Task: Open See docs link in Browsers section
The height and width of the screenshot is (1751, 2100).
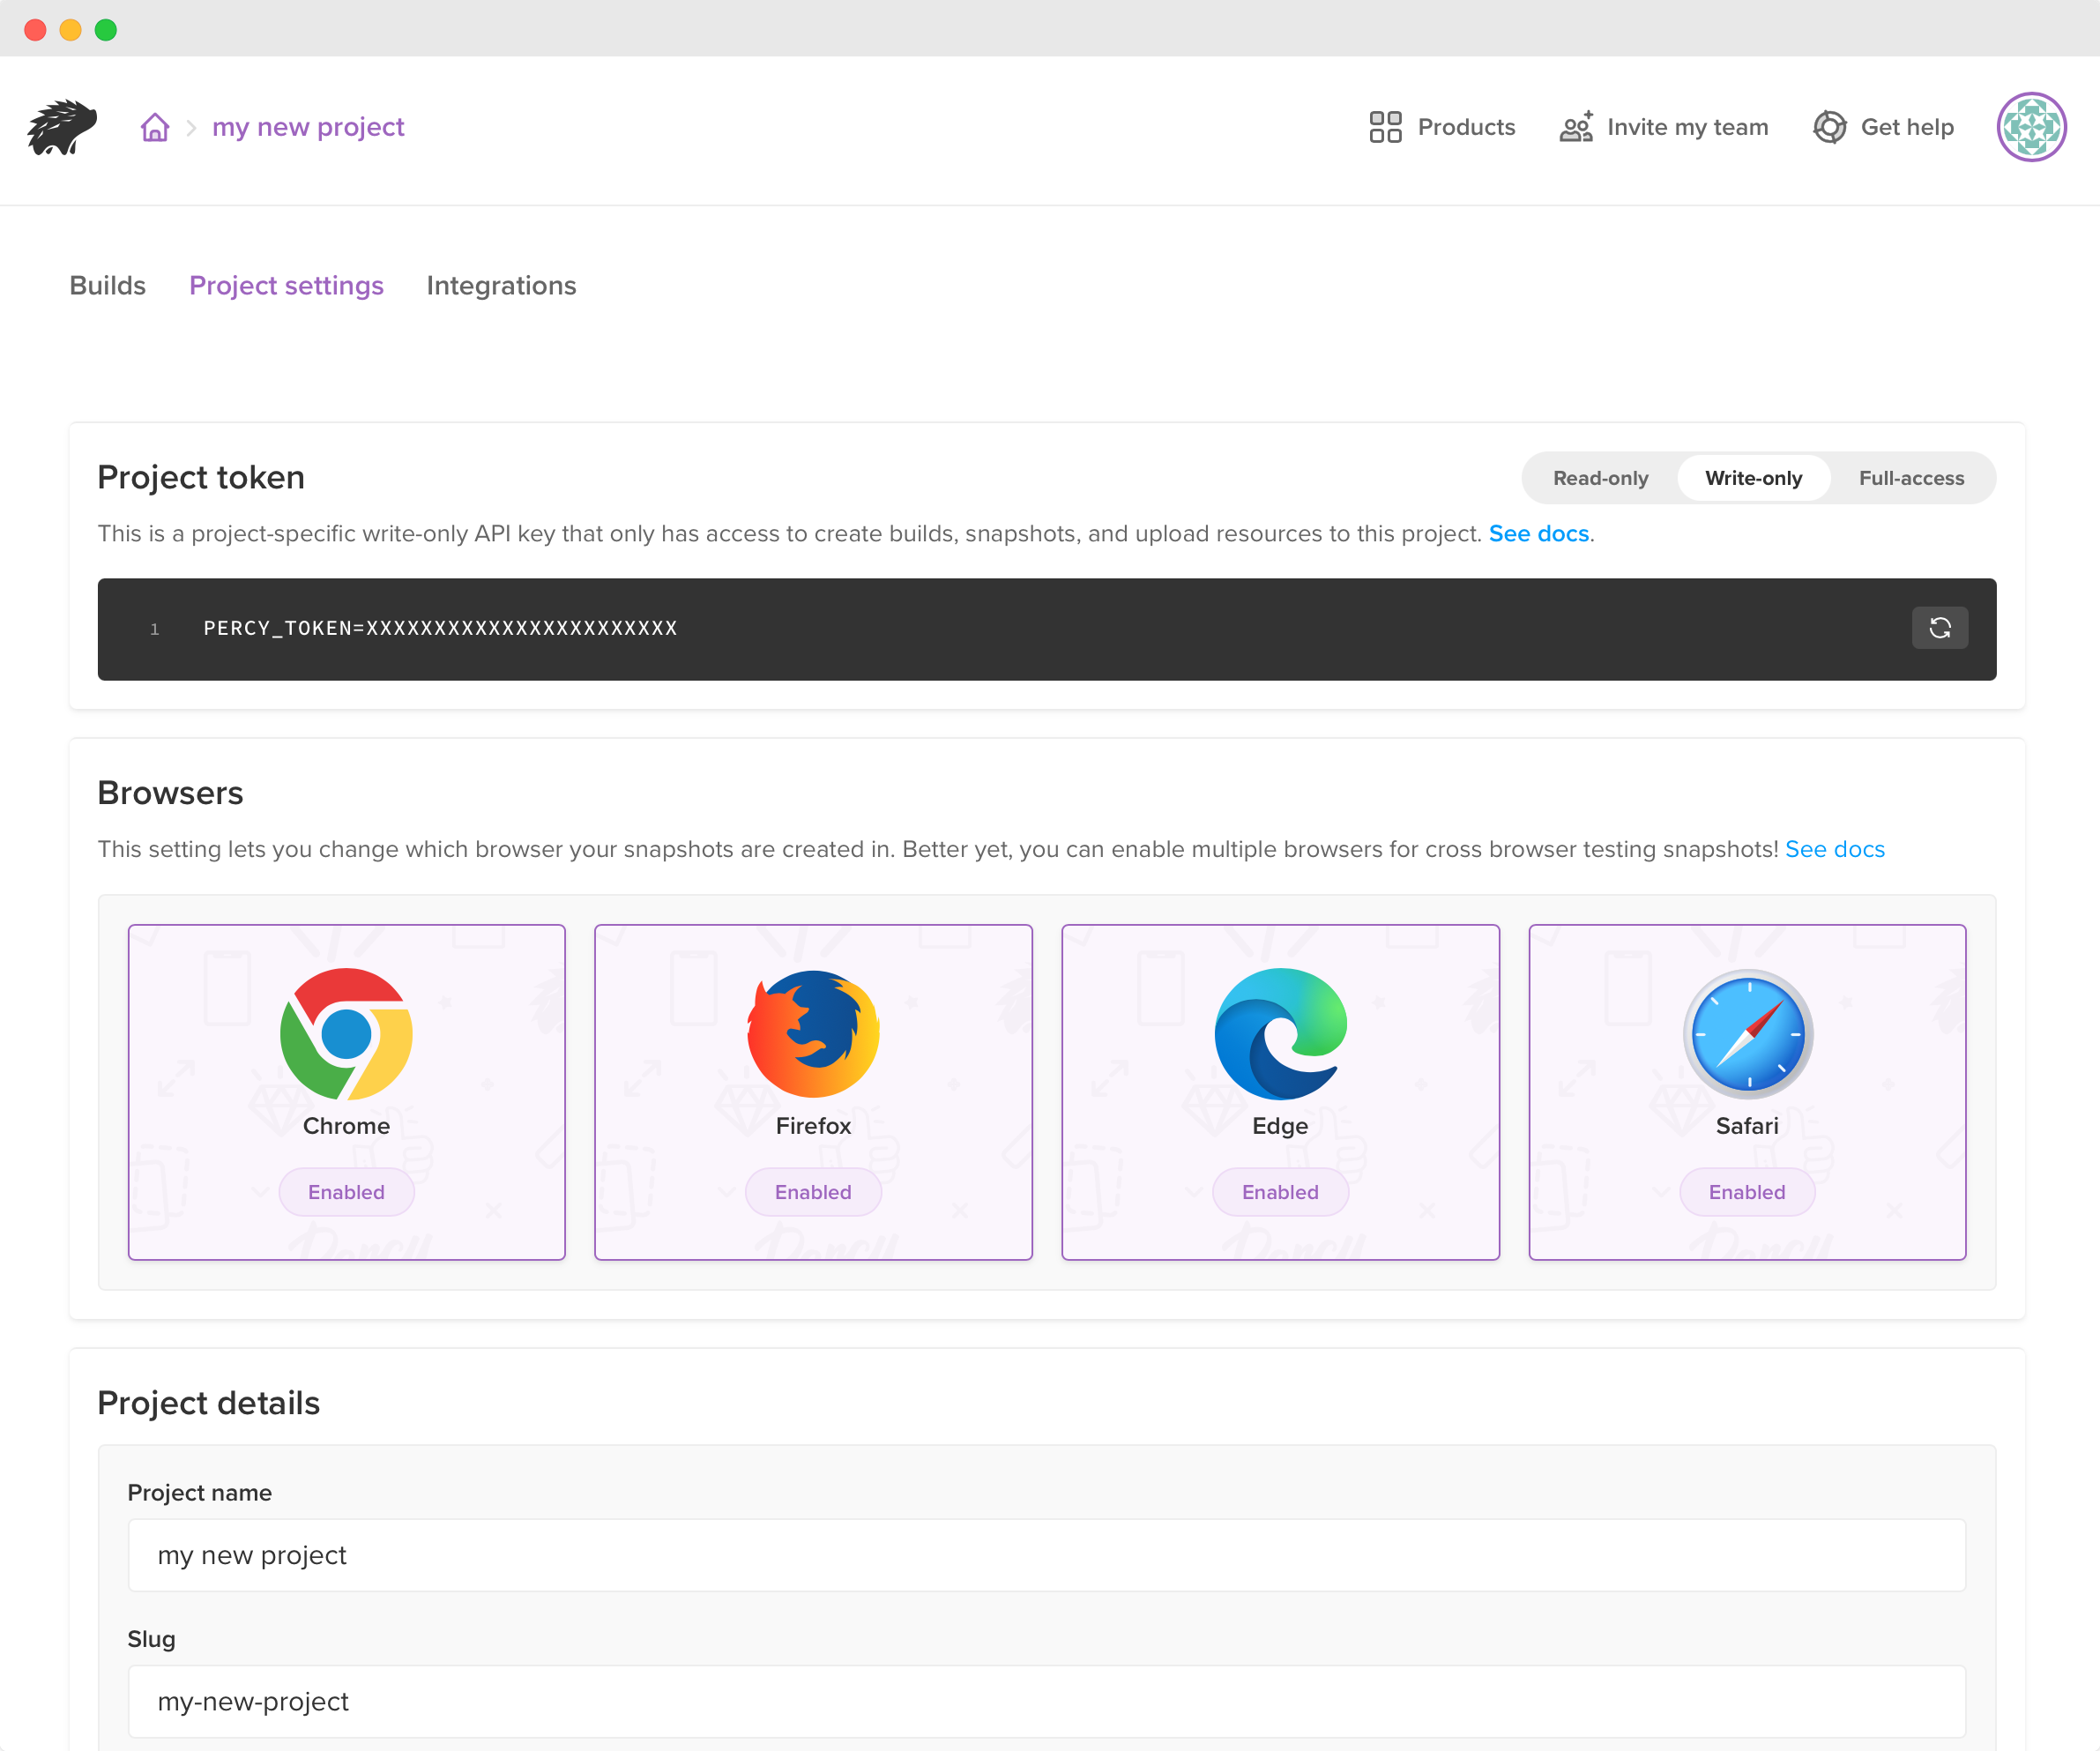Action: coord(1834,849)
